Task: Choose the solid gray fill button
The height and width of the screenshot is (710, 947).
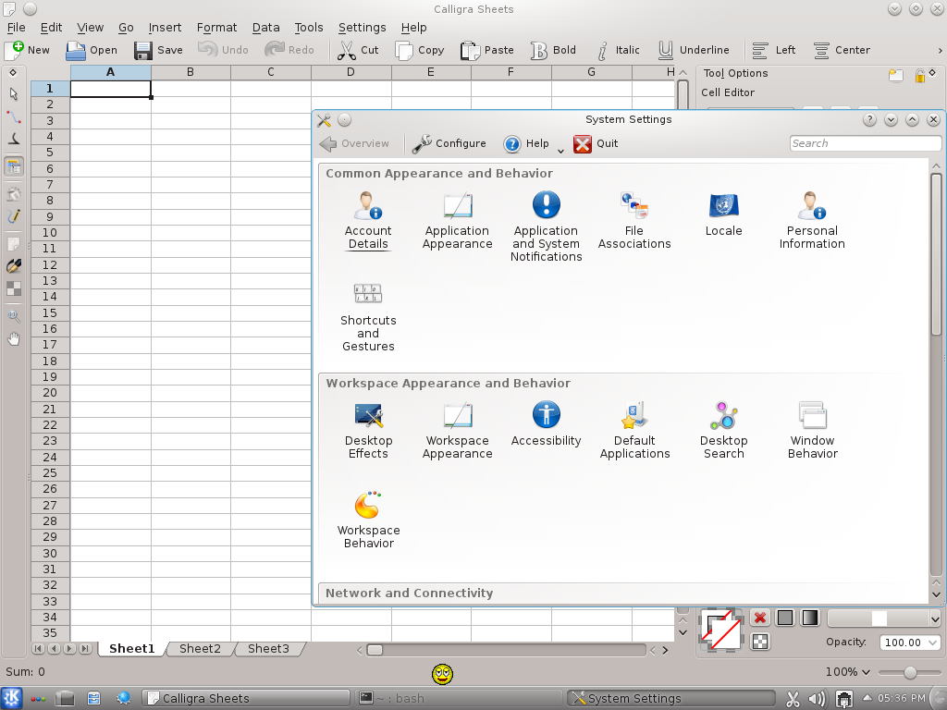Action: pos(784,618)
